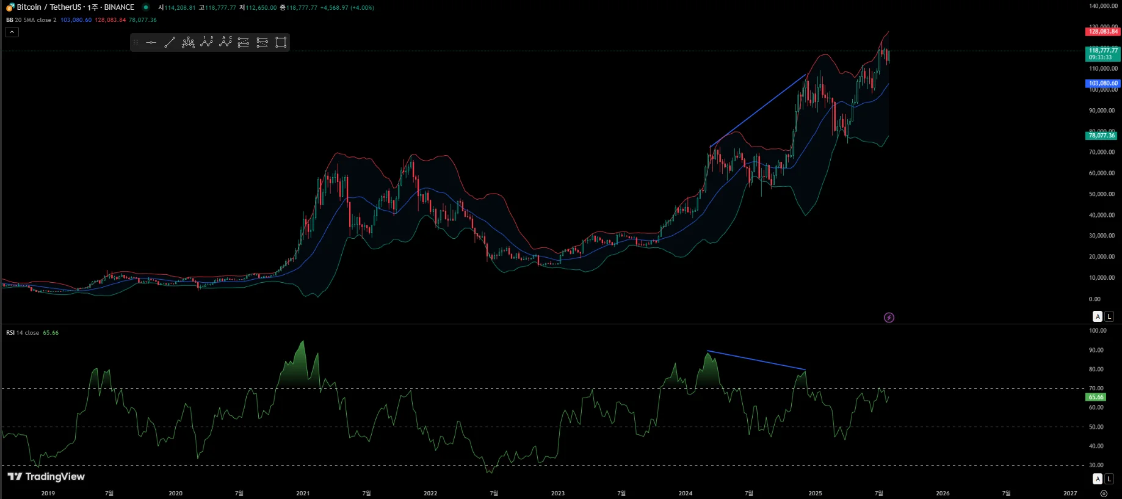The width and height of the screenshot is (1122, 499).
Task: Select the blue trend line on the price chart
Action: 758,111
